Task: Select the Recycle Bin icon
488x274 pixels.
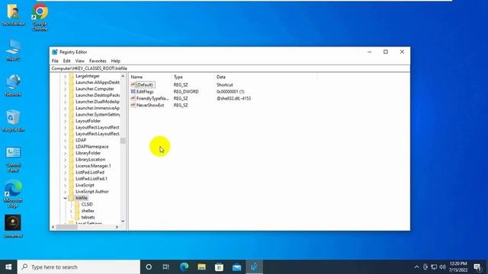Action: 13,120
